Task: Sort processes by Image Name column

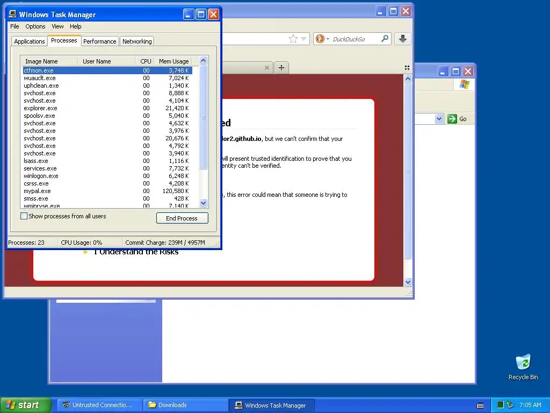Action: click(49, 61)
